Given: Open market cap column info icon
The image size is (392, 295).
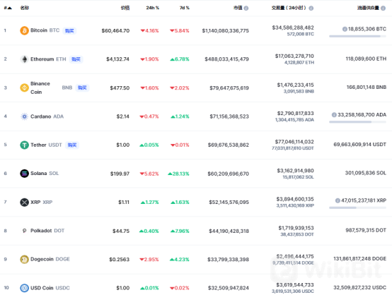Looking at the screenshot, I should 246,8.
